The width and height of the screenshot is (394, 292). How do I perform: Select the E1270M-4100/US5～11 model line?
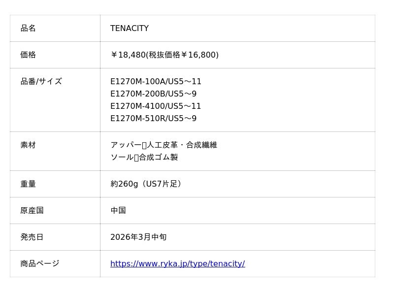pos(156,106)
